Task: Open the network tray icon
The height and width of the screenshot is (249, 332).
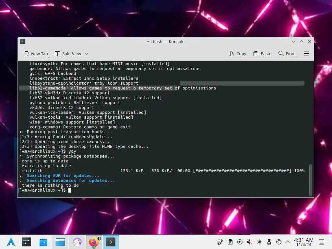Action: (x=279, y=242)
